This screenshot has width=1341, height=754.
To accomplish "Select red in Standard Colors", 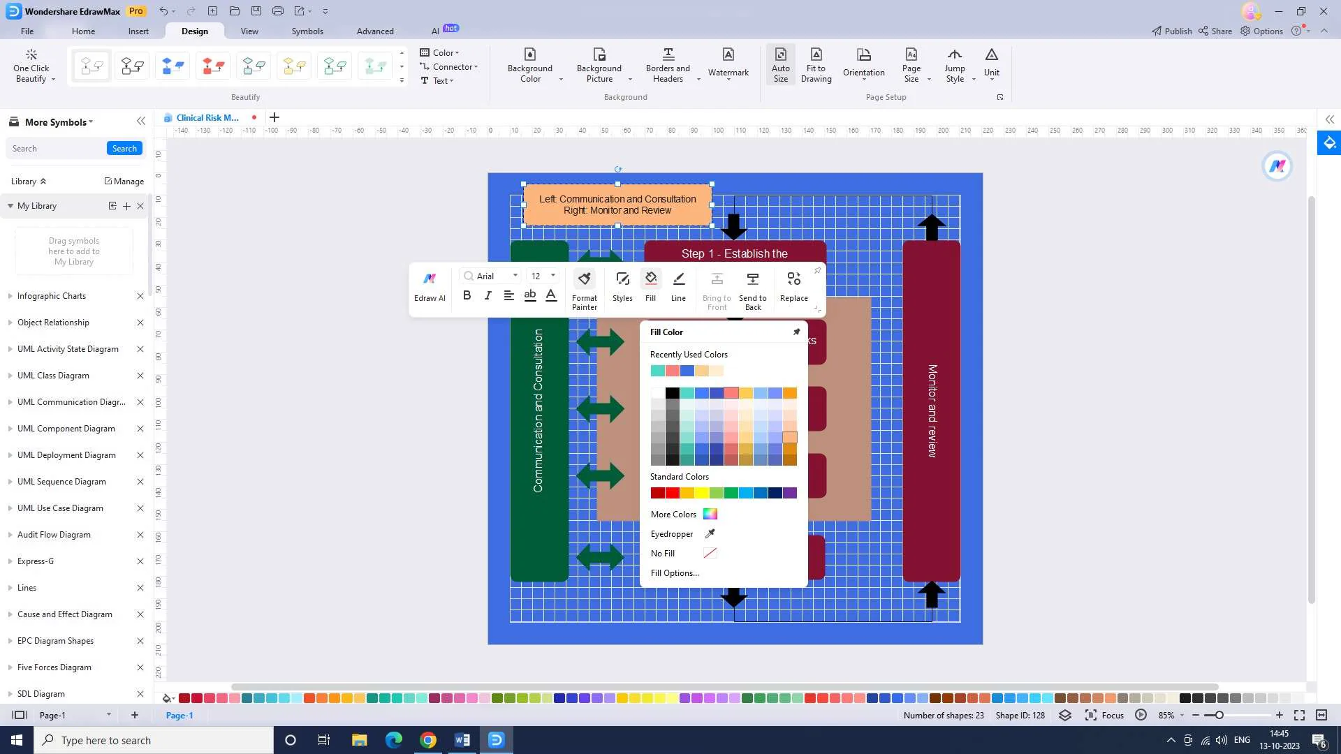I will pyautogui.click(x=672, y=494).
